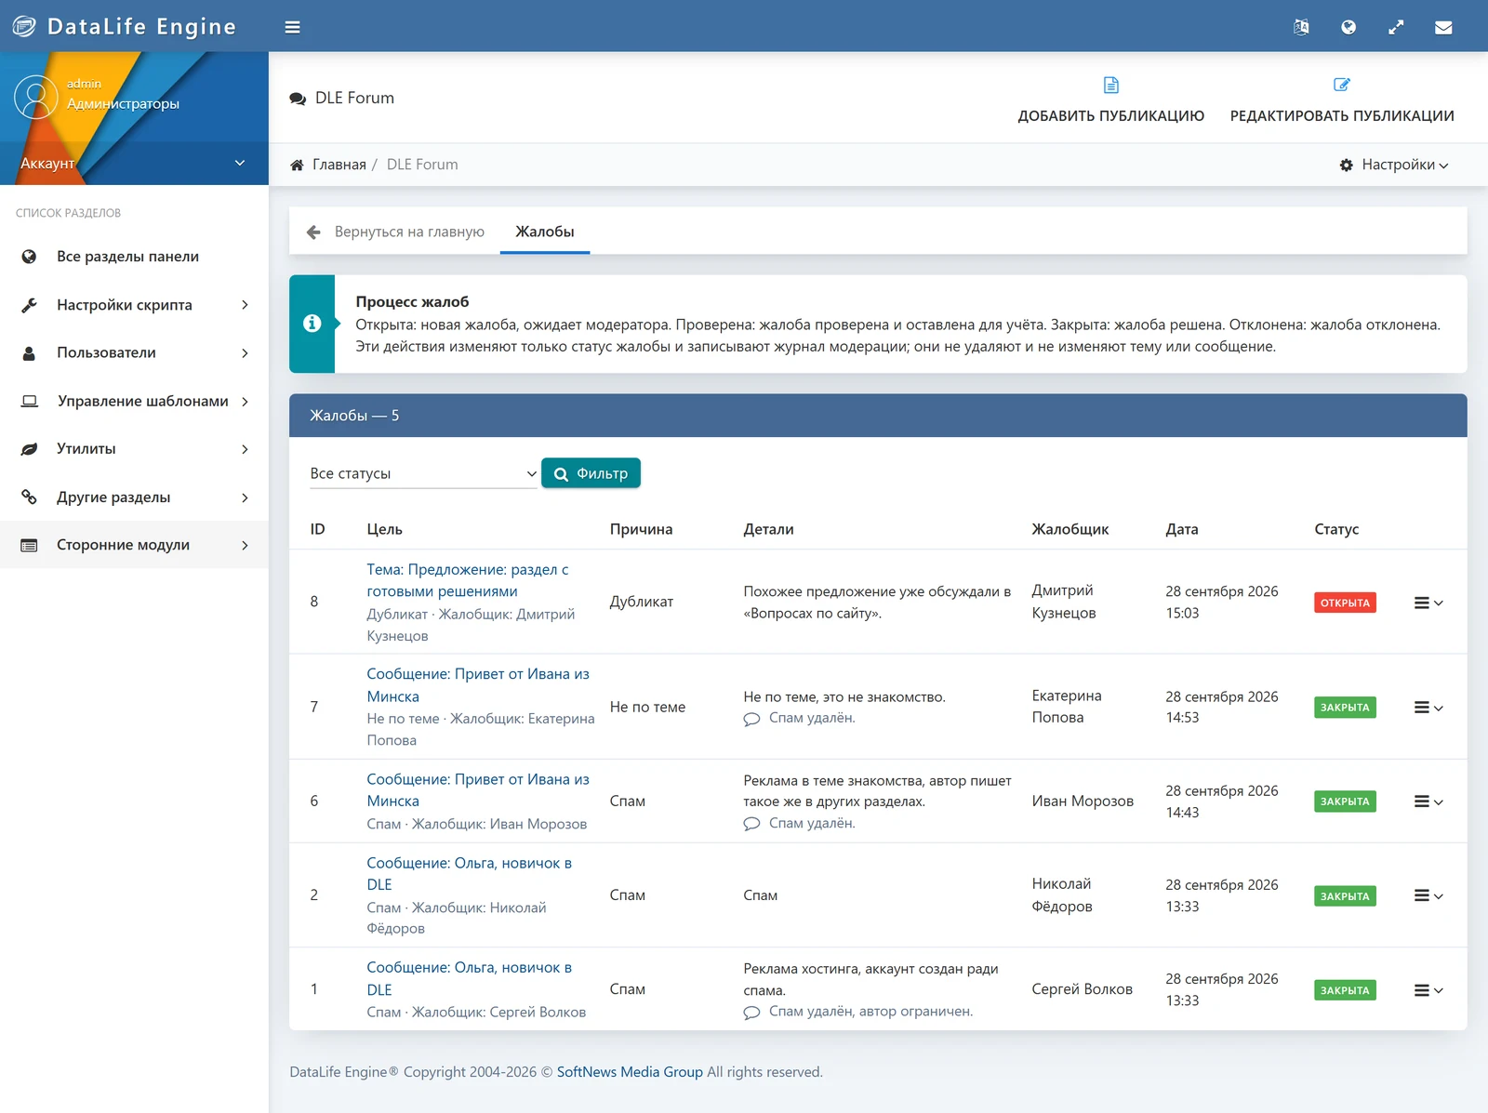Viewport: 1488px width, 1113px height.
Task: Go to Вернуться на главную tab
Action: (395, 232)
